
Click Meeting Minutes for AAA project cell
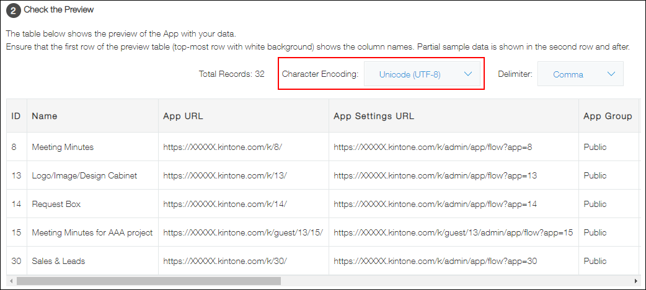tap(92, 232)
